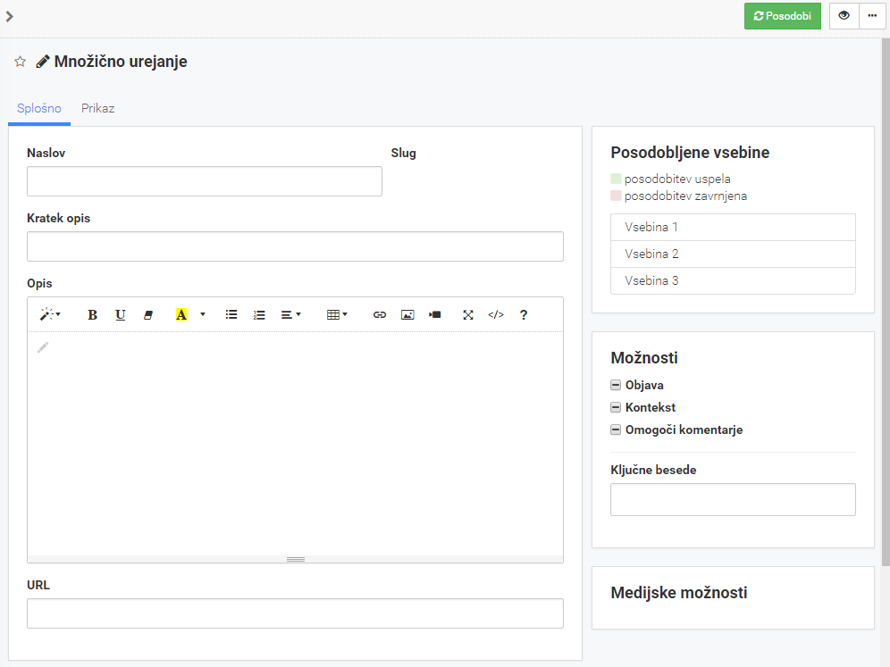The height and width of the screenshot is (667, 890).
Task: Insert a video using the video icon
Action: pos(435,315)
